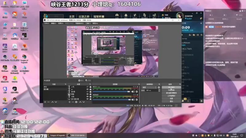Toggle visibility of 图像 source
Image resolution: width=246 pixels, height=138 pixels.
click(x=88, y=94)
